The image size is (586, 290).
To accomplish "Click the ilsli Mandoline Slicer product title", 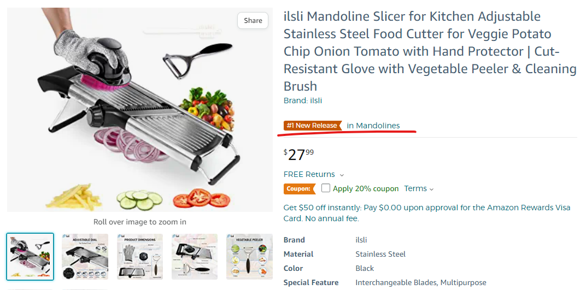I will click(x=430, y=51).
